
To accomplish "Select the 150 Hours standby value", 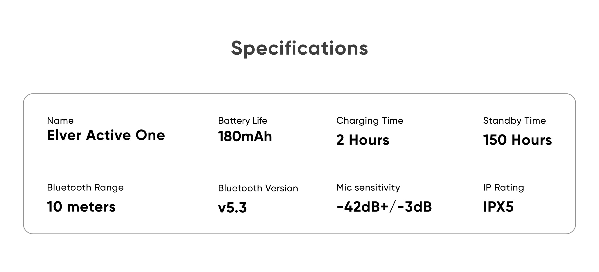I will [x=517, y=140].
